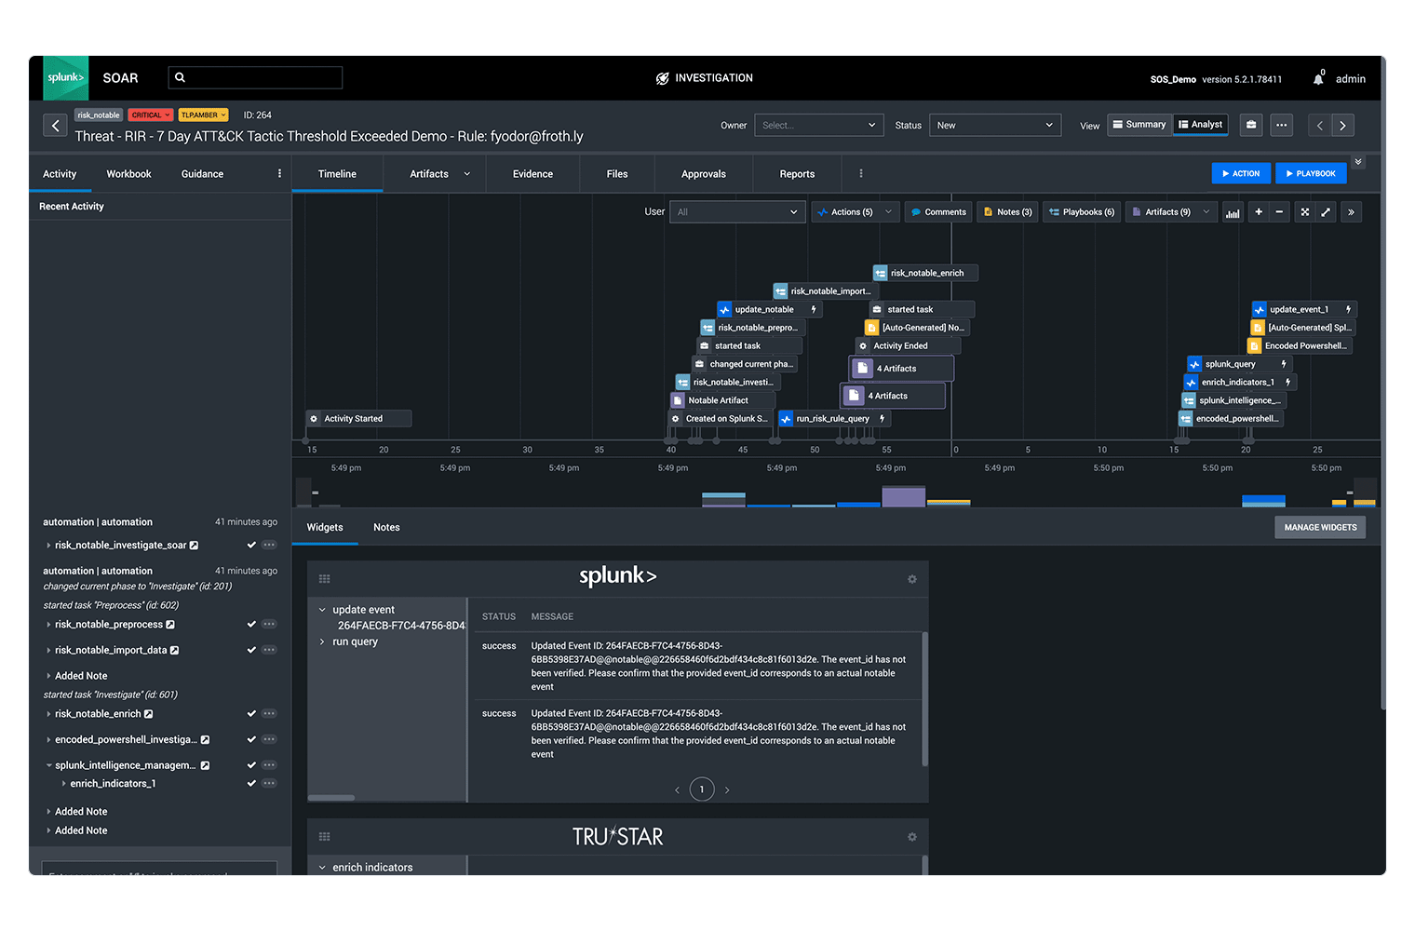The width and height of the screenshot is (1415, 931).
Task: Open Activity panel three-dot menu
Action: (279, 174)
